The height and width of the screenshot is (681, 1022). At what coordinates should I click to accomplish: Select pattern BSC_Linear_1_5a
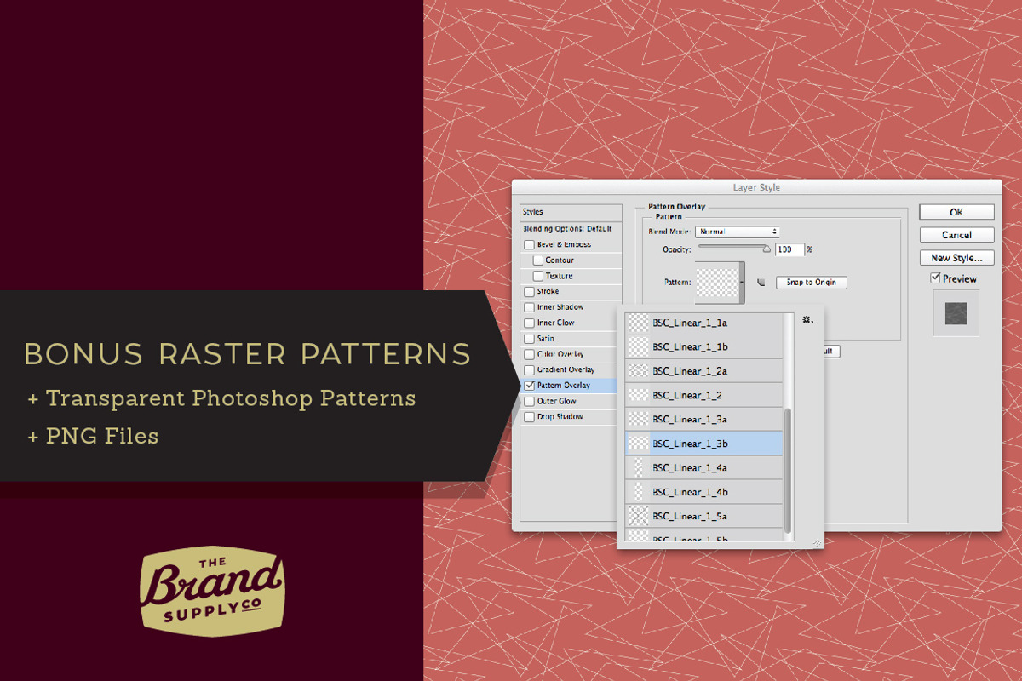point(704,516)
